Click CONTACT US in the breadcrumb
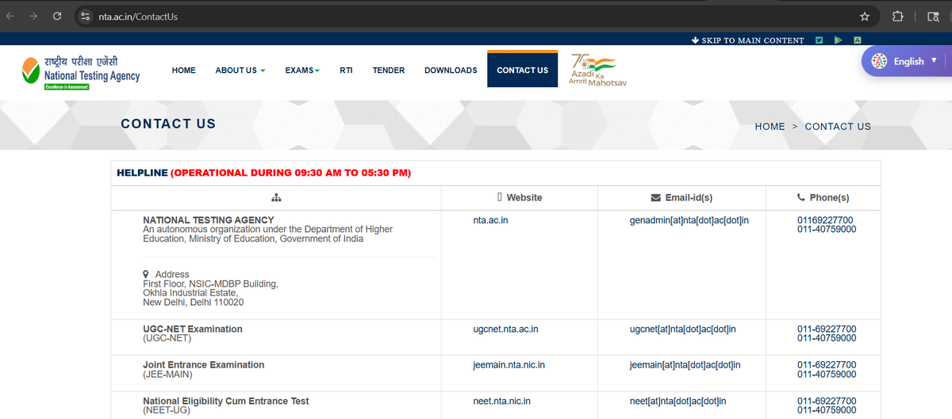This screenshot has width=952, height=419. (x=838, y=126)
